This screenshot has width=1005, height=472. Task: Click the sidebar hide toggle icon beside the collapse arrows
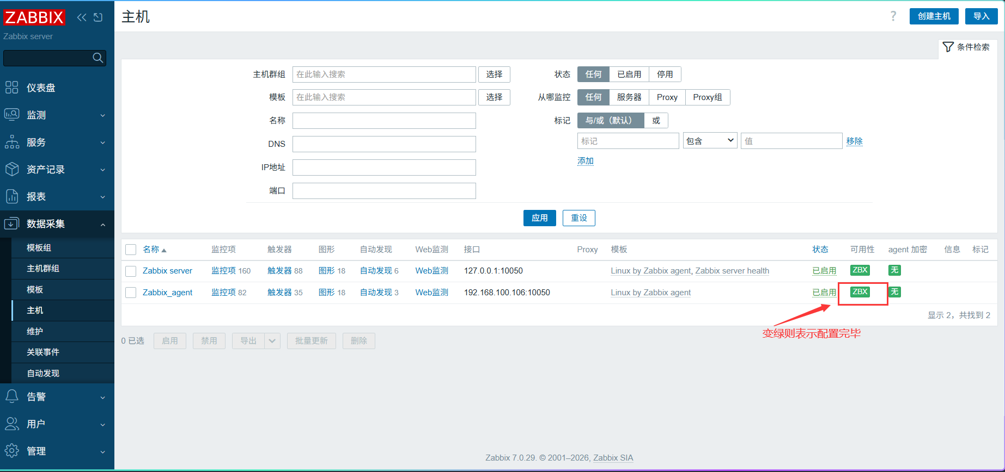coord(98,17)
